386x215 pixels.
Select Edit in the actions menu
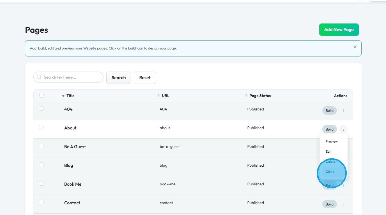pyautogui.click(x=328, y=152)
